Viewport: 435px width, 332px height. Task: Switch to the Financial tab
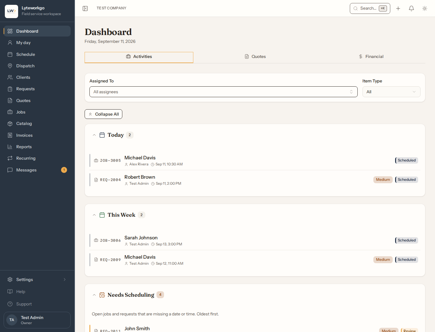[371, 56]
